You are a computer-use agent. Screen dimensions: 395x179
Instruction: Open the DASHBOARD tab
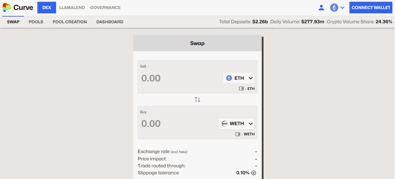(x=110, y=22)
